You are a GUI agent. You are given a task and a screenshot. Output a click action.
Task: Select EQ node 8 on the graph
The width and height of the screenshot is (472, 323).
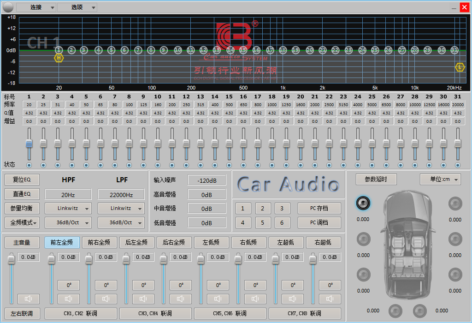pyautogui.click(x=151, y=50)
